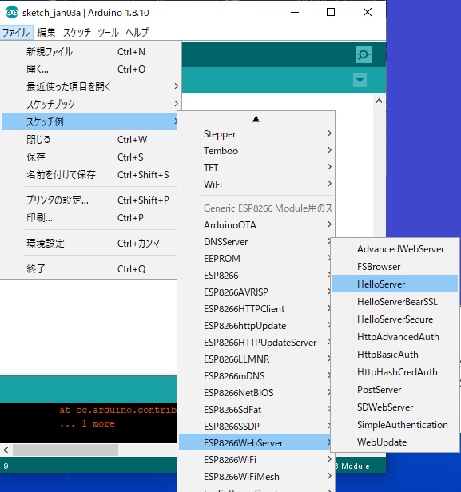The width and height of the screenshot is (461, 492).
Task: Select 閉じる from the File menu
Action: click(90, 139)
